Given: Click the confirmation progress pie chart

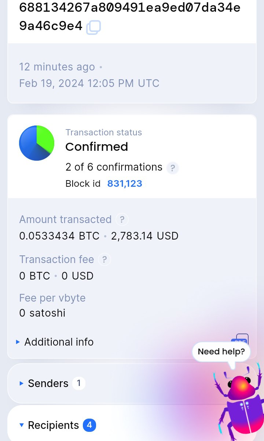Looking at the screenshot, I should 37,143.
